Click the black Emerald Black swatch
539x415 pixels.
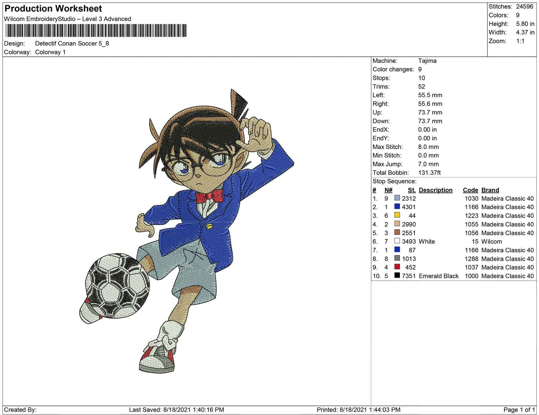397,275
